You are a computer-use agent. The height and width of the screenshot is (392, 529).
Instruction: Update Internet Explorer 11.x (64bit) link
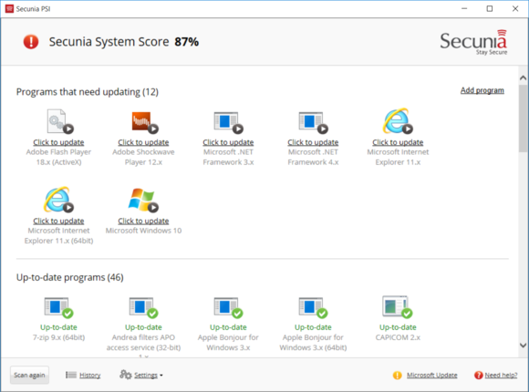[58, 221]
